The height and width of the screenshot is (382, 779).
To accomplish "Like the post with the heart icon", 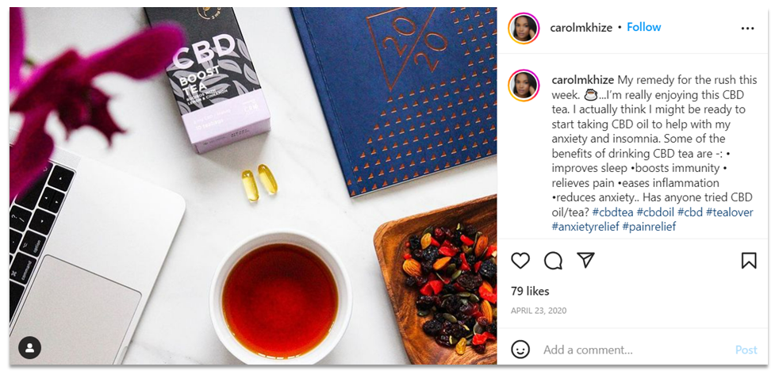I will [x=520, y=261].
